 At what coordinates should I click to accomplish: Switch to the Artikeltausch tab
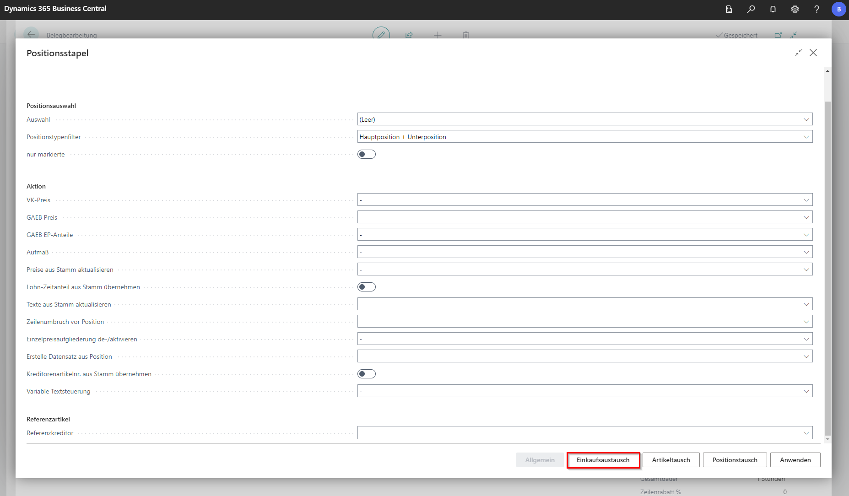pyautogui.click(x=671, y=460)
